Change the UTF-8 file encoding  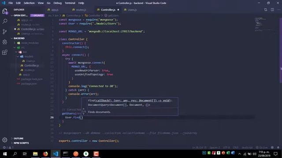tap(226, 147)
